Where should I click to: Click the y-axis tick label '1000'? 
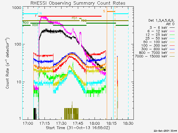point(17,8)
